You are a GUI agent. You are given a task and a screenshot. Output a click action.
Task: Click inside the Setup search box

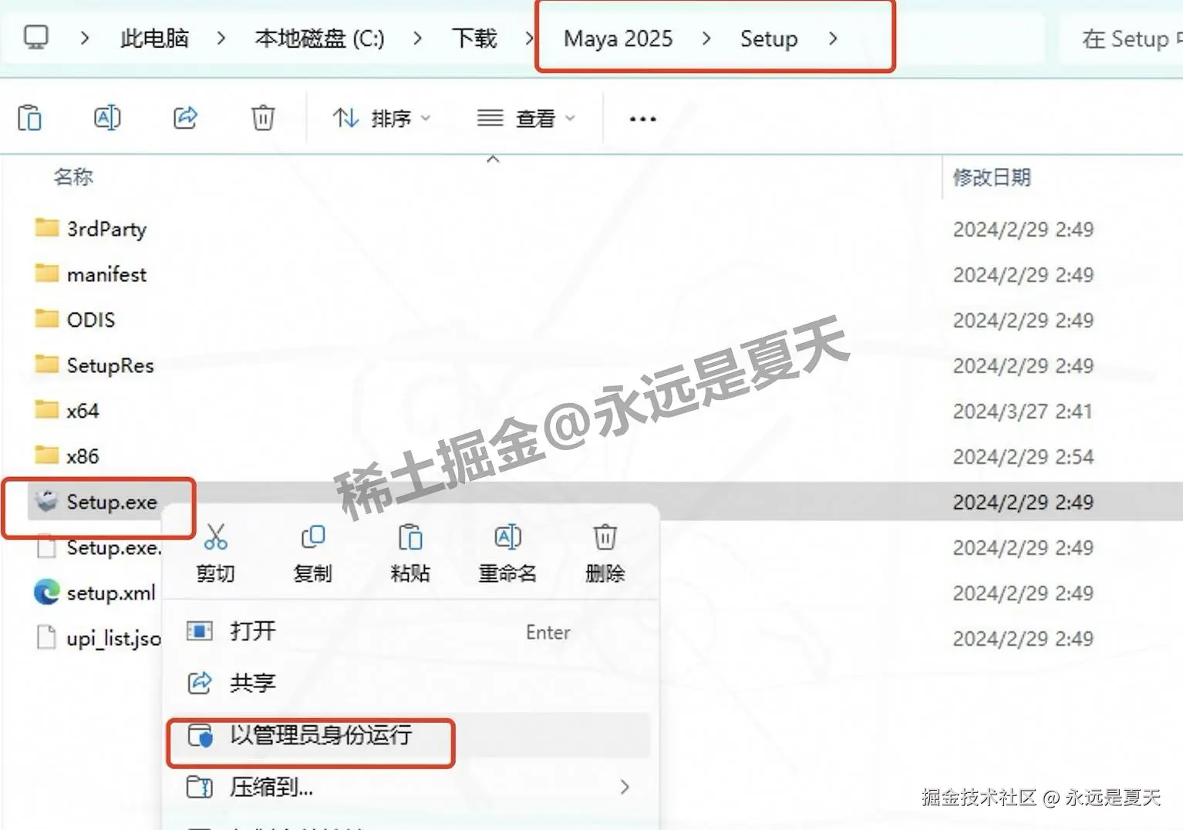coord(1134,39)
